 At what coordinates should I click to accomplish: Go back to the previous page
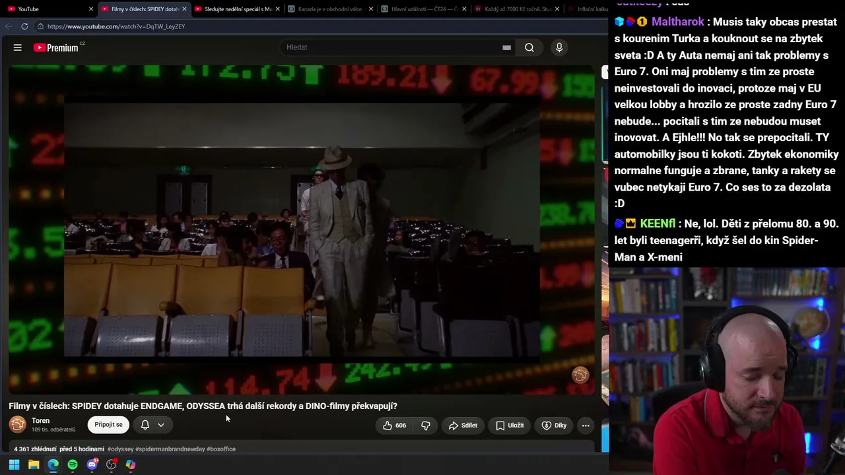pos(9,26)
